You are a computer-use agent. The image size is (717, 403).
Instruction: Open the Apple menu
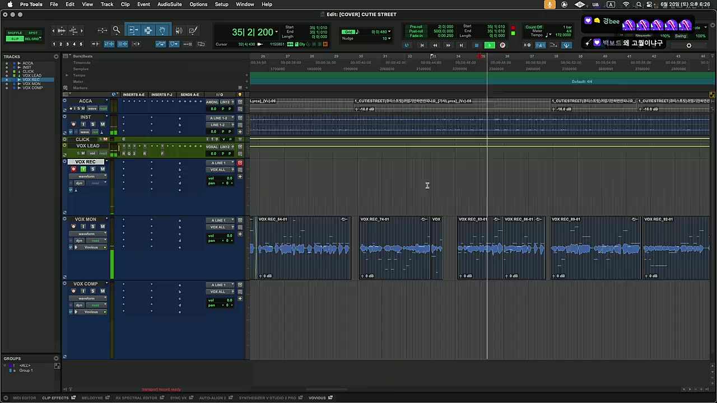pos(10,4)
